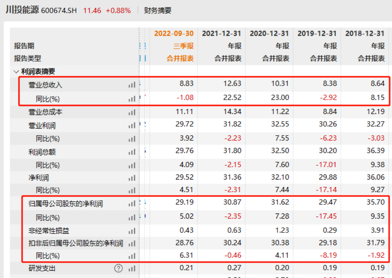392x278 pixels.
Task: Select the 2021-12-31 report column header
Action: coord(222,33)
